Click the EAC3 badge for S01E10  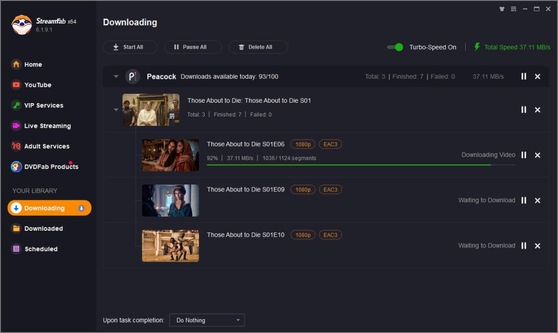[x=330, y=235]
